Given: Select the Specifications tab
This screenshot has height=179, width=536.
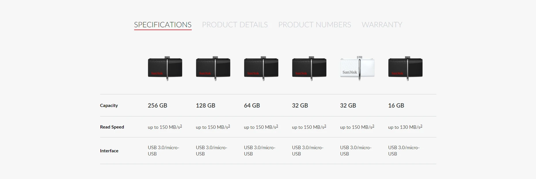Looking at the screenshot, I should pyautogui.click(x=163, y=25).
